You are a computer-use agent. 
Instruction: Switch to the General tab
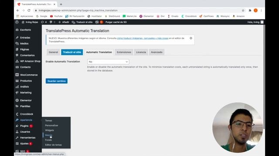click(x=53, y=52)
